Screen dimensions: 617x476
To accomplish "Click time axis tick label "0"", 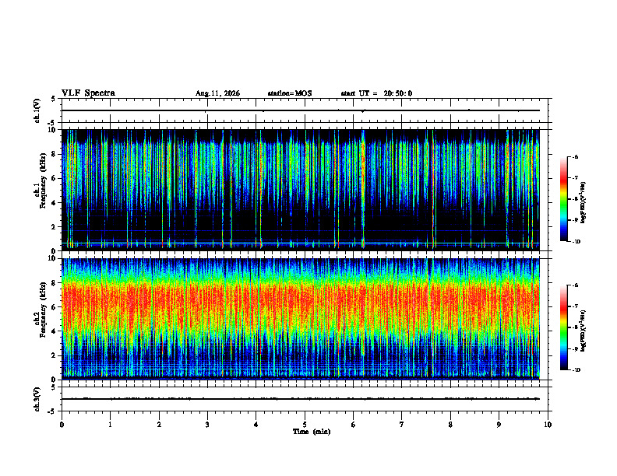I will pos(62,425).
